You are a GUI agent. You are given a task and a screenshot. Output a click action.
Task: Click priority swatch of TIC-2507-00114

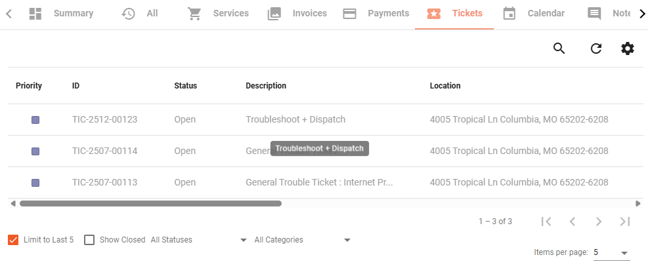(x=35, y=151)
